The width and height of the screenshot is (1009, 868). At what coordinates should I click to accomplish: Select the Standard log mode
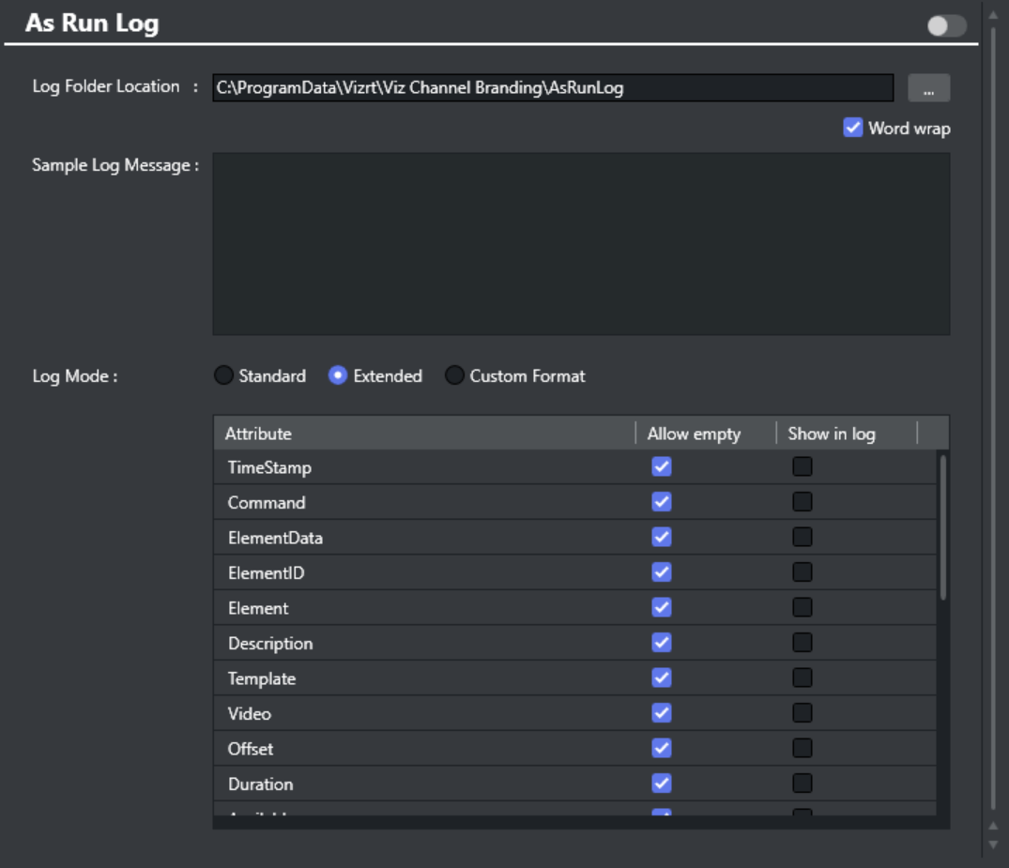click(x=224, y=375)
